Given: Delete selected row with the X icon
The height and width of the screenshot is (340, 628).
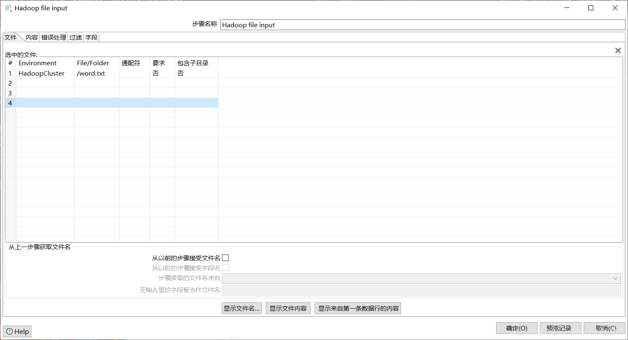Looking at the screenshot, I should pos(618,50).
